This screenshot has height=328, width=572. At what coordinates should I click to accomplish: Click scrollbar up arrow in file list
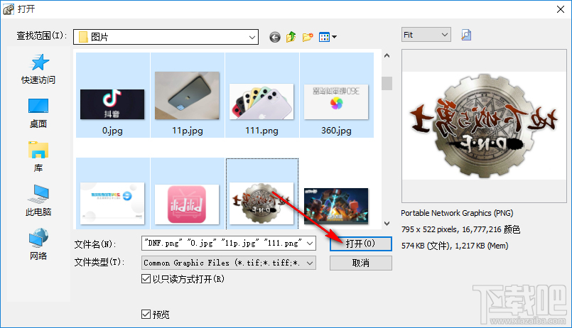tap(387, 56)
